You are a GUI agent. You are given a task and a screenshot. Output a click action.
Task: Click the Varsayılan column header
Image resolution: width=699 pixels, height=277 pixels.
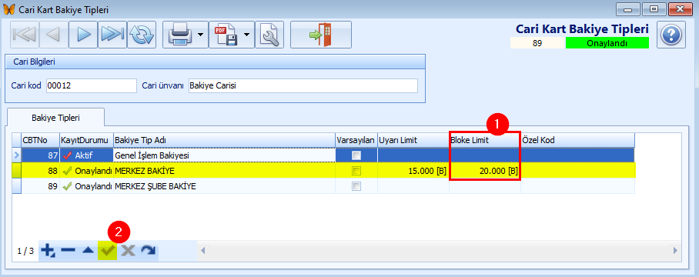356,140
